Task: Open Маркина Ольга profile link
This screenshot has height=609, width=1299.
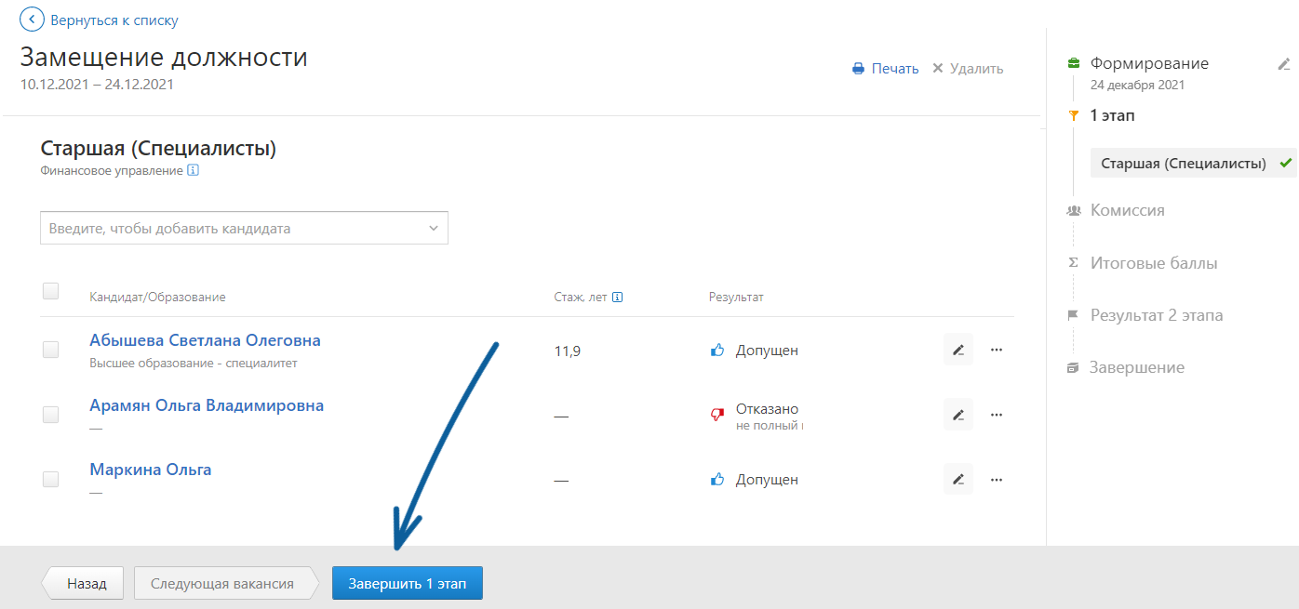Action: coord(150,470)
